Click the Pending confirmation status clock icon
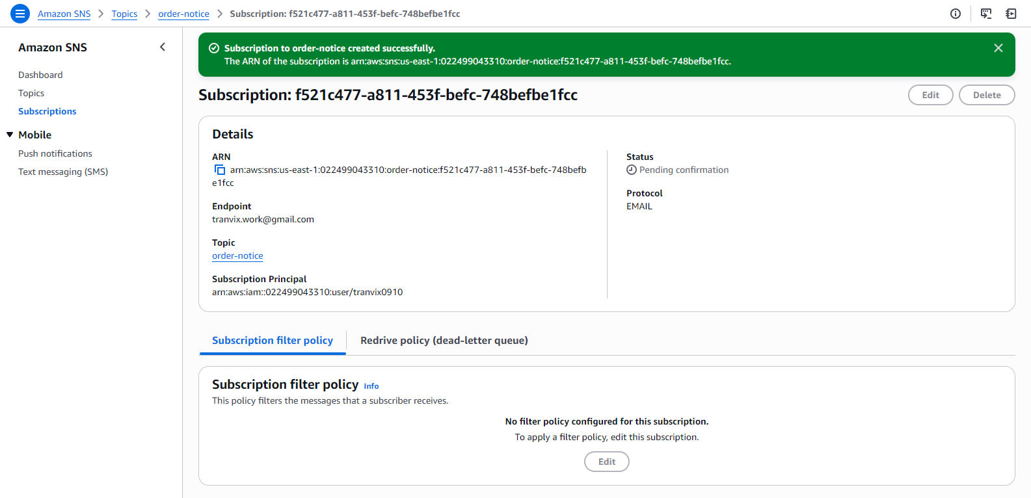 point(632,170)
